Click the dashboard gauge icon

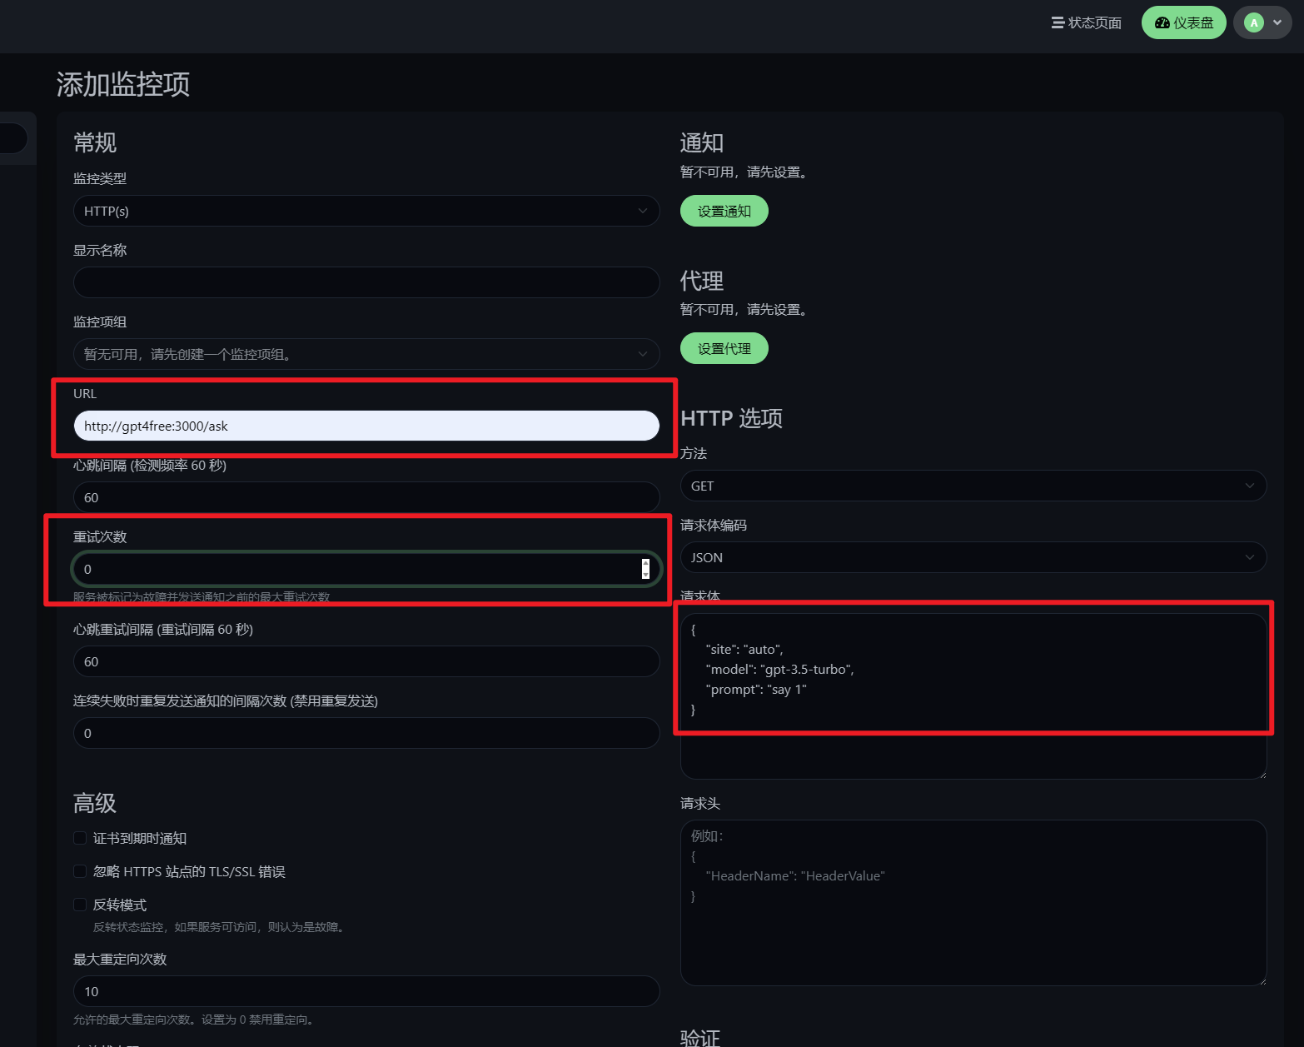click(1162, 22)
